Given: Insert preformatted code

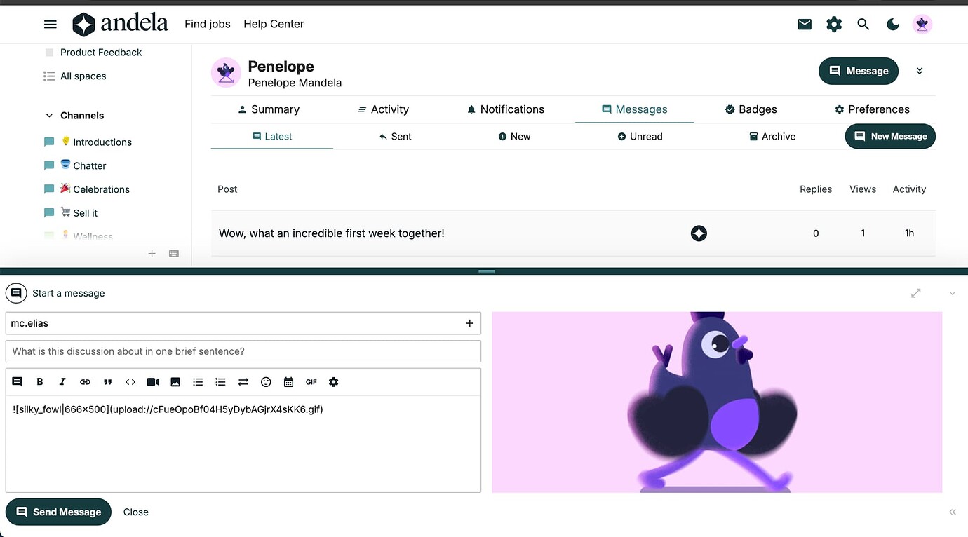Looking at the screenshot, I should tap(130, 382).
